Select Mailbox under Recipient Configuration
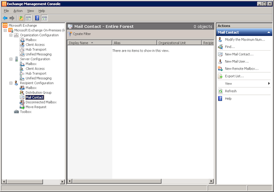The height and width of the screenshot is (192, 274). tap(31, 87)
